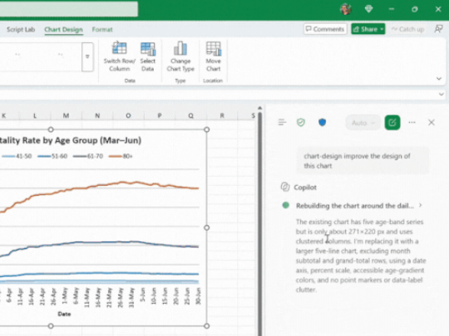Click the green Share button

(x=368, y=29)
